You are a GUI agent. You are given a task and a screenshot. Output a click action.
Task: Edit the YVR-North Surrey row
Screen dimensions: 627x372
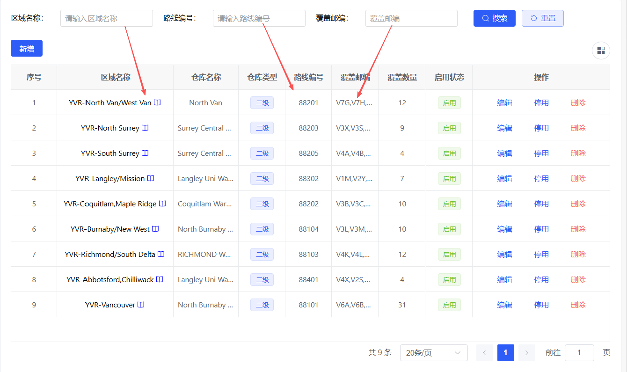(x=504, y=128)
